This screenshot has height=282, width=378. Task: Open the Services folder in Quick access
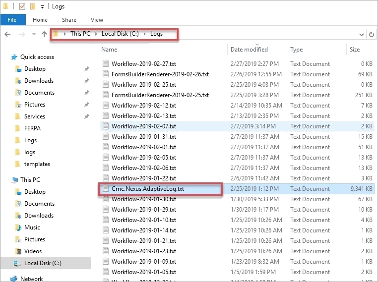[x=34, y=116]
